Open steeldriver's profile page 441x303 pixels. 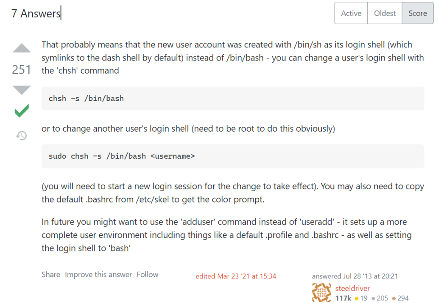click(x=353, y=288)
